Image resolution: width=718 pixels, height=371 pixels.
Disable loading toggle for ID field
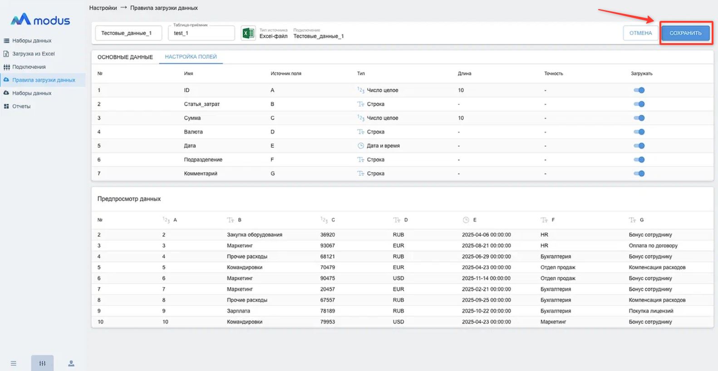pos(639,90)
